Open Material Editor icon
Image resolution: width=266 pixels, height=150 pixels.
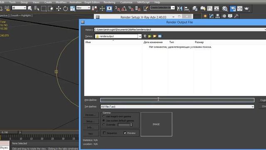point(225,8)
